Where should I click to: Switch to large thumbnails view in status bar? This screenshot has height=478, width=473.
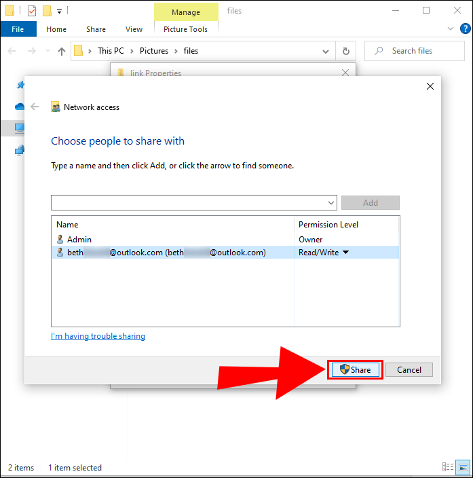tap(463, 467)
